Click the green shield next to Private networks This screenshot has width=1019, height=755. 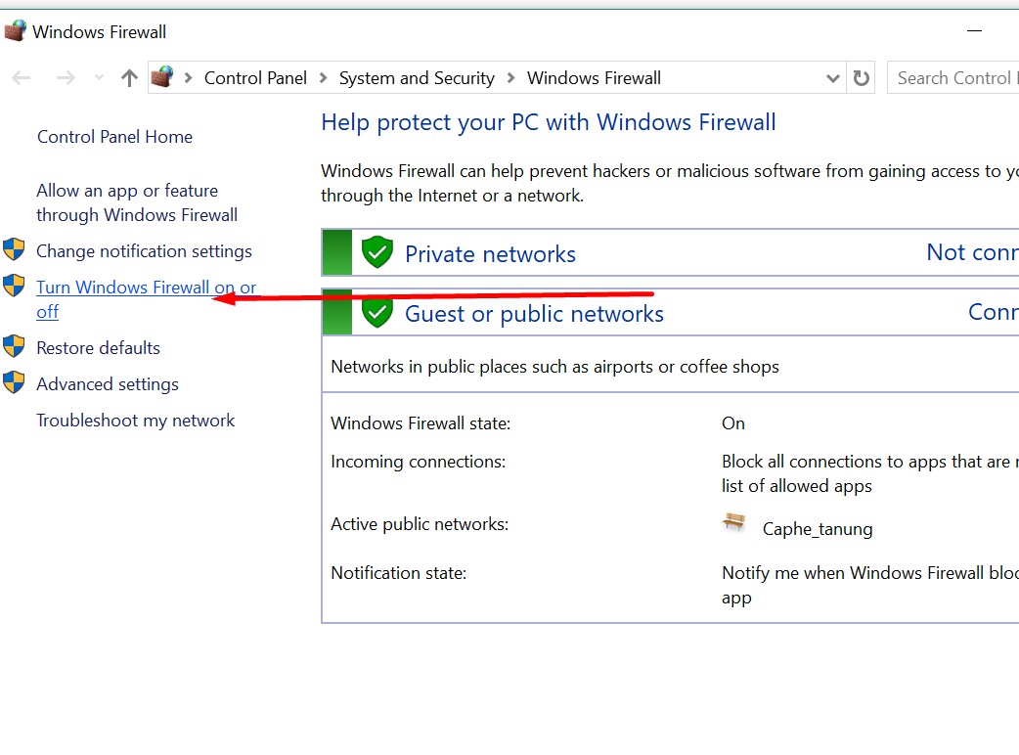pyautogui.click(x=377, y=252)
